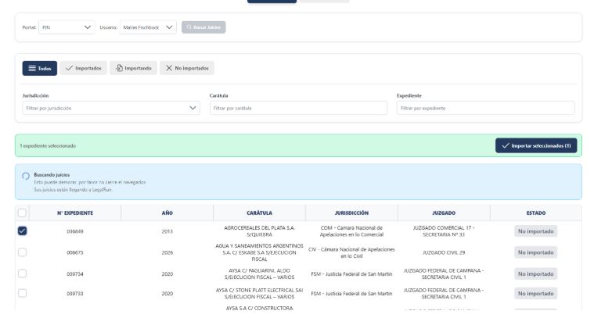Screen dimensions: 594x318
Task: Open the Portal dropdown showing PJN
Action: pos(67,27)
